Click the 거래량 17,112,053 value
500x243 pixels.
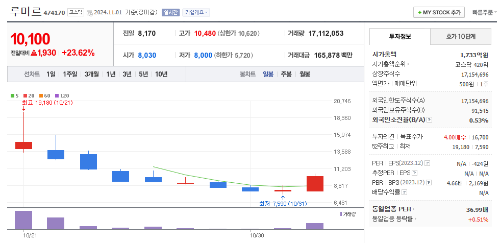pyautogui.click(x=326, y=33)
